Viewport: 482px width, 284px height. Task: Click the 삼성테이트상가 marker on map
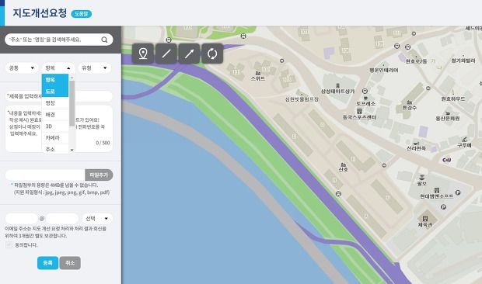click(338, 88)
